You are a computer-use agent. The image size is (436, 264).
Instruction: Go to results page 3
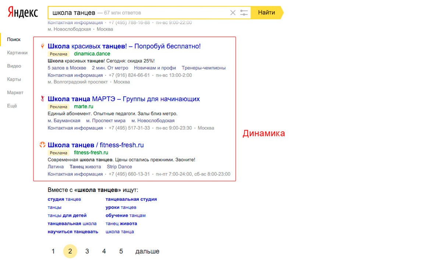87,251
